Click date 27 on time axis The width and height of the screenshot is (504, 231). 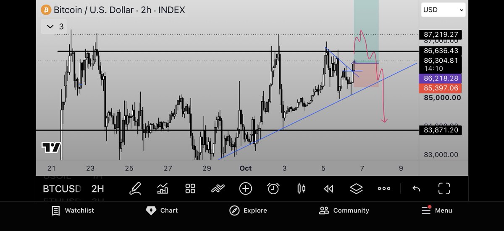(168, 168)
